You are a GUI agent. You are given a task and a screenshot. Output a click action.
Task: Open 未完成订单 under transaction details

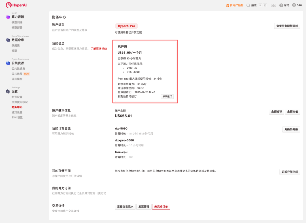click(x=161, y=207)
